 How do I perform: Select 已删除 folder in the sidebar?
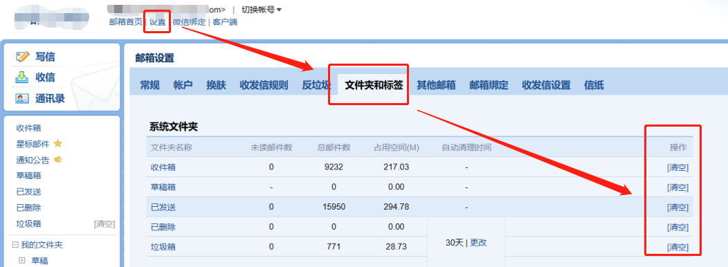29,208
